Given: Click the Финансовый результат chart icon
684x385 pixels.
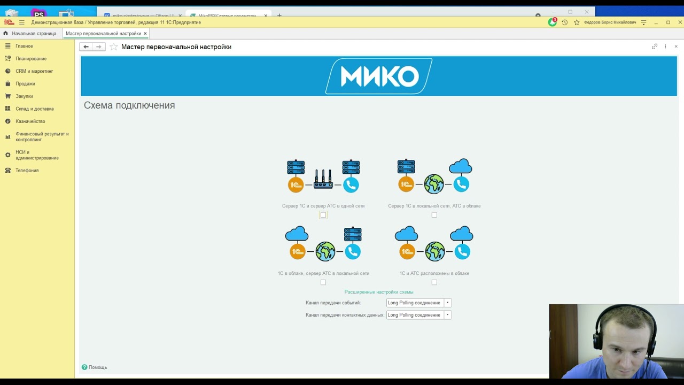Looking at the screenshot, I should (8, 137).
